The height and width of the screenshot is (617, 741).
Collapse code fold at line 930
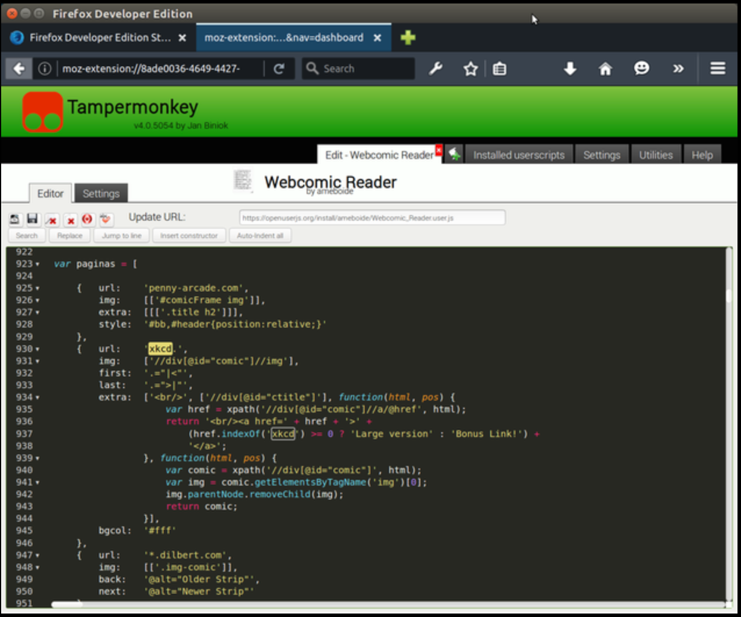tap(38, 349)
